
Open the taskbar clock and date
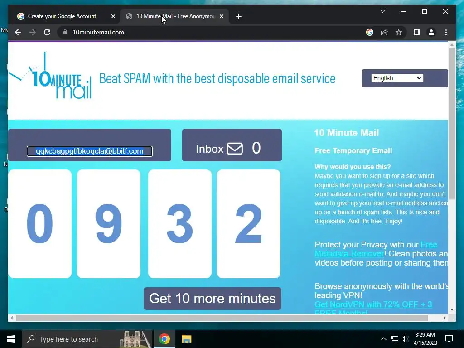[x=425, y=339]
